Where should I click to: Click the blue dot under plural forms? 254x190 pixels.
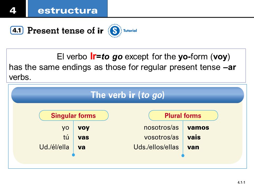[183, 156]
